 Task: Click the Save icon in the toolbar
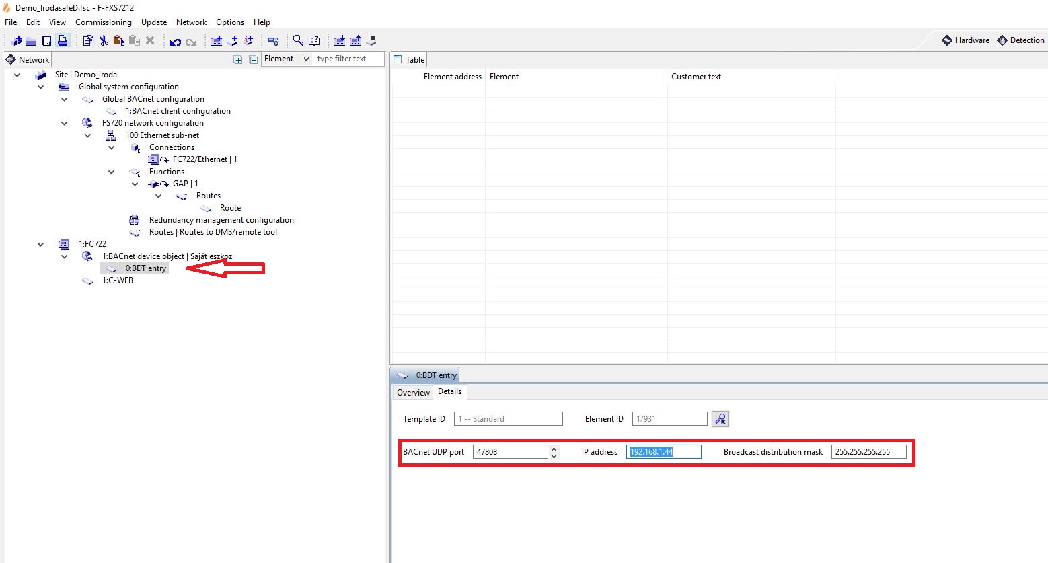pyautogui.click(x=46, y=41)
